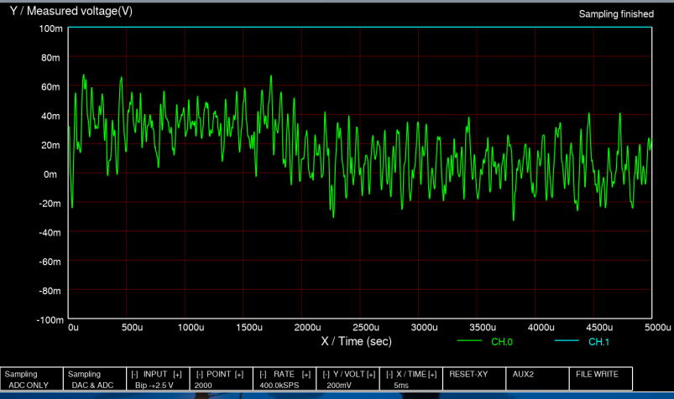Click the RESET-XY button

point(474,379)
